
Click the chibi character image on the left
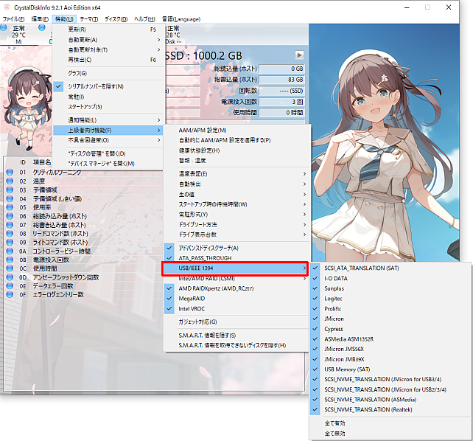(27, 108)
